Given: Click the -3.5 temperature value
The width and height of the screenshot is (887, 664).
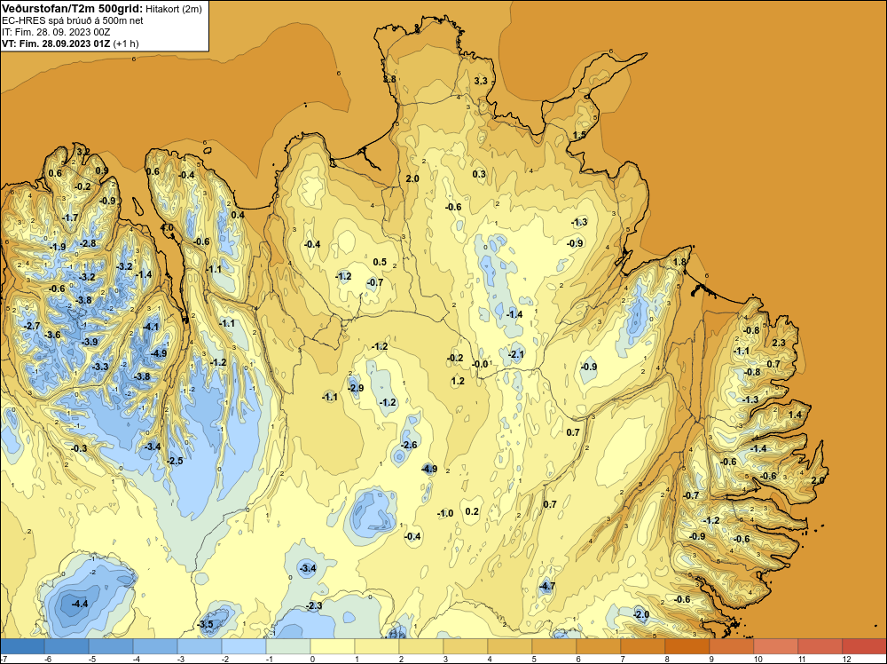Looking at the screenshot, I should (x=206, y=624).
